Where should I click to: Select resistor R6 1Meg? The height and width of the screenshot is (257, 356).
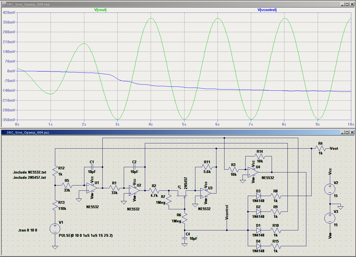[x=185, y=219]
